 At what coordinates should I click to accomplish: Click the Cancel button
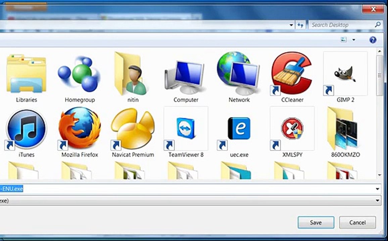click(357, 223)
